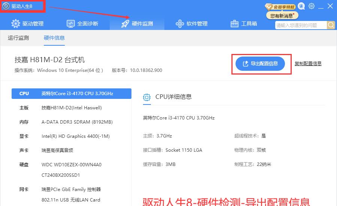Select the 主板 row 技嘉H81M-D2

point(72,108)
